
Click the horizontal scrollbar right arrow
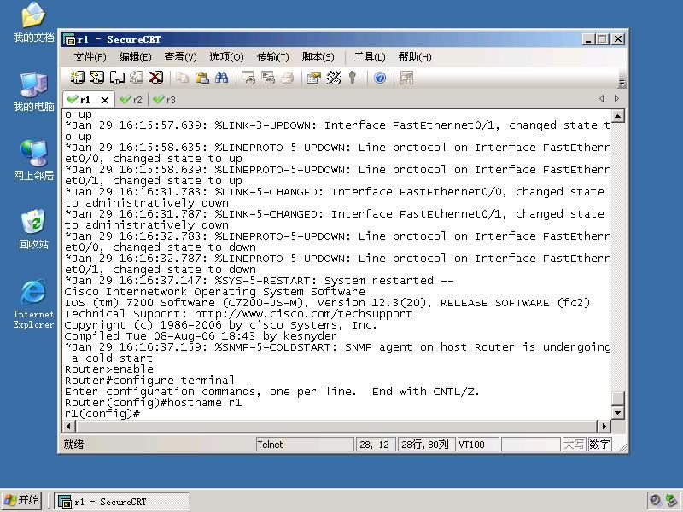604,426
